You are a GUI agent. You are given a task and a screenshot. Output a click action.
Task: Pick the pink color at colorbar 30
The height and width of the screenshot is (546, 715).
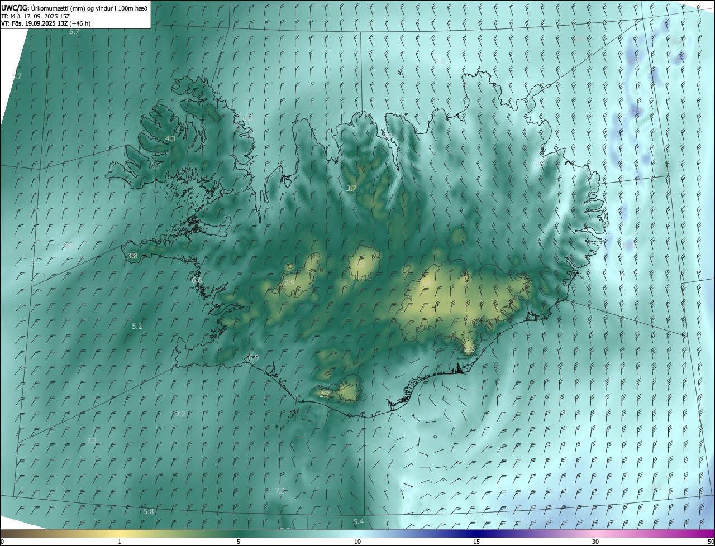[595, 533]
